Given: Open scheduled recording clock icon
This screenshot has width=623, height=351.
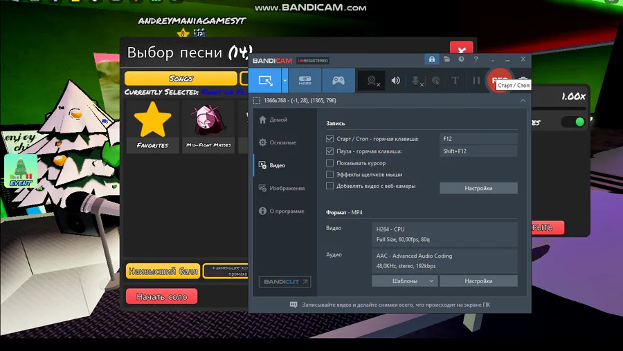Looking at the screenshot, I should tap(461, 59).
